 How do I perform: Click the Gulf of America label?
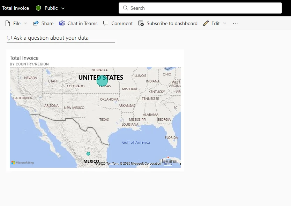[x=136, y=142]
